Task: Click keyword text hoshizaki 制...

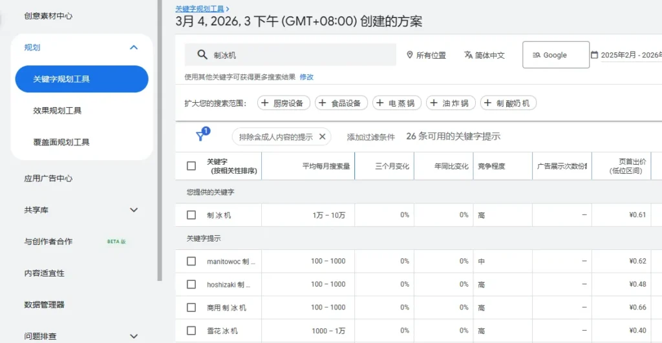Action: (228, 285)
